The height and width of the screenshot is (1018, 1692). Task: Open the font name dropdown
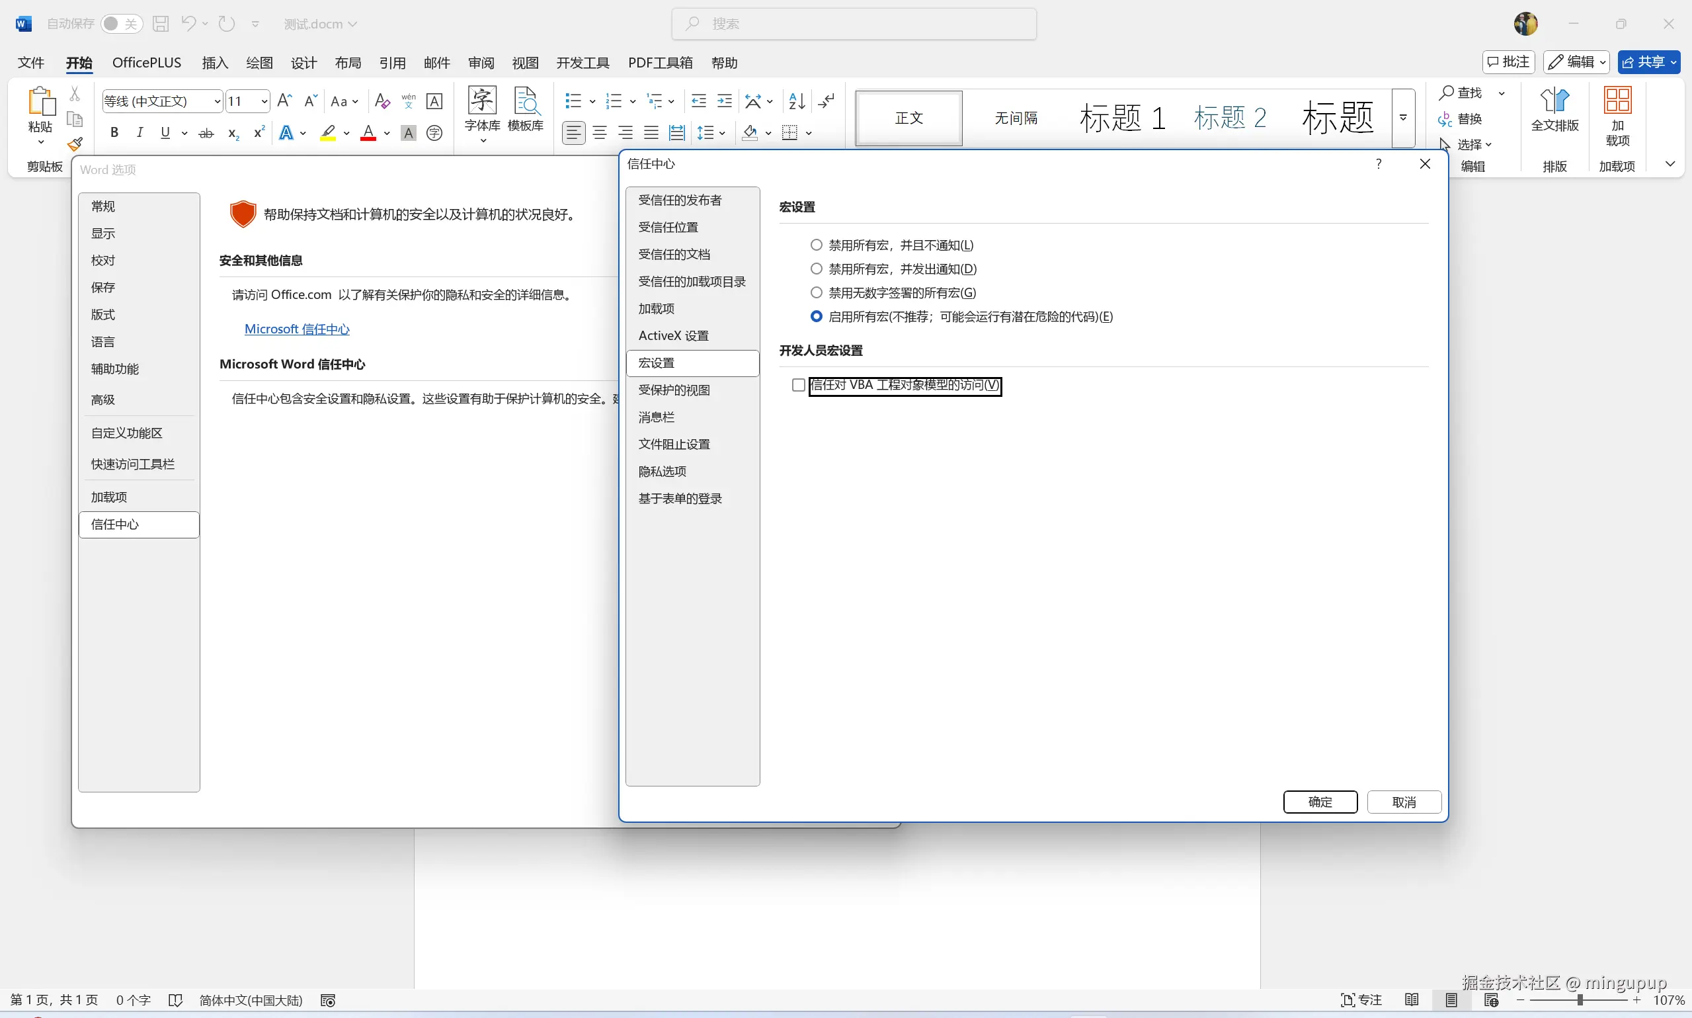click(217, 101)
